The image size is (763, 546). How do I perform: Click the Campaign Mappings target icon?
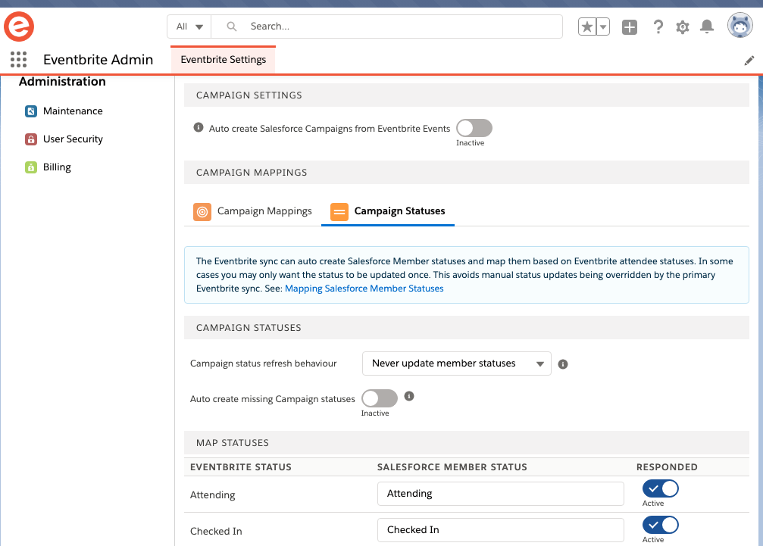pos(202,212)
